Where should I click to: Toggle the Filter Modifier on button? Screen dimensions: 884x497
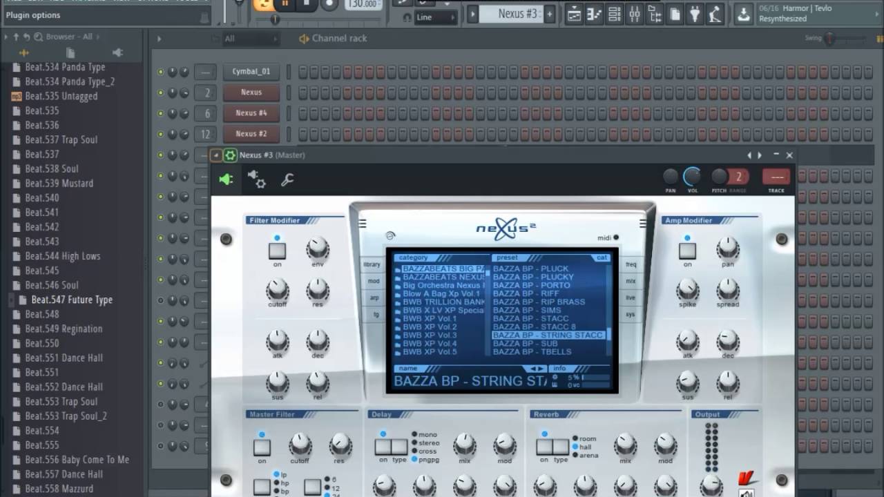coord(277,251)
